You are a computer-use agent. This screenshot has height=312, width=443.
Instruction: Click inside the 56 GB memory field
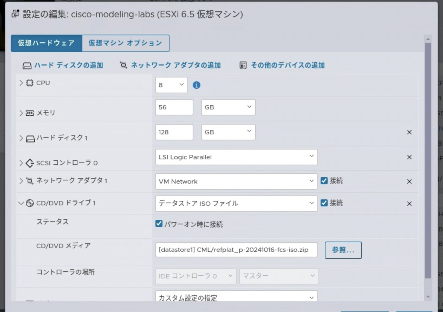pyautogui.click(x=174, y=107)
